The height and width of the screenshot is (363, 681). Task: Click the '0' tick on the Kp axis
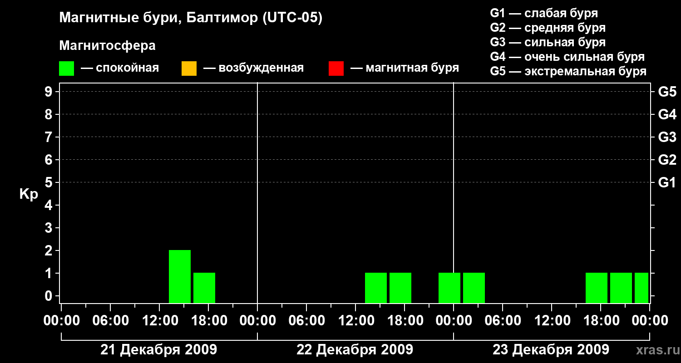coord(49,296)
